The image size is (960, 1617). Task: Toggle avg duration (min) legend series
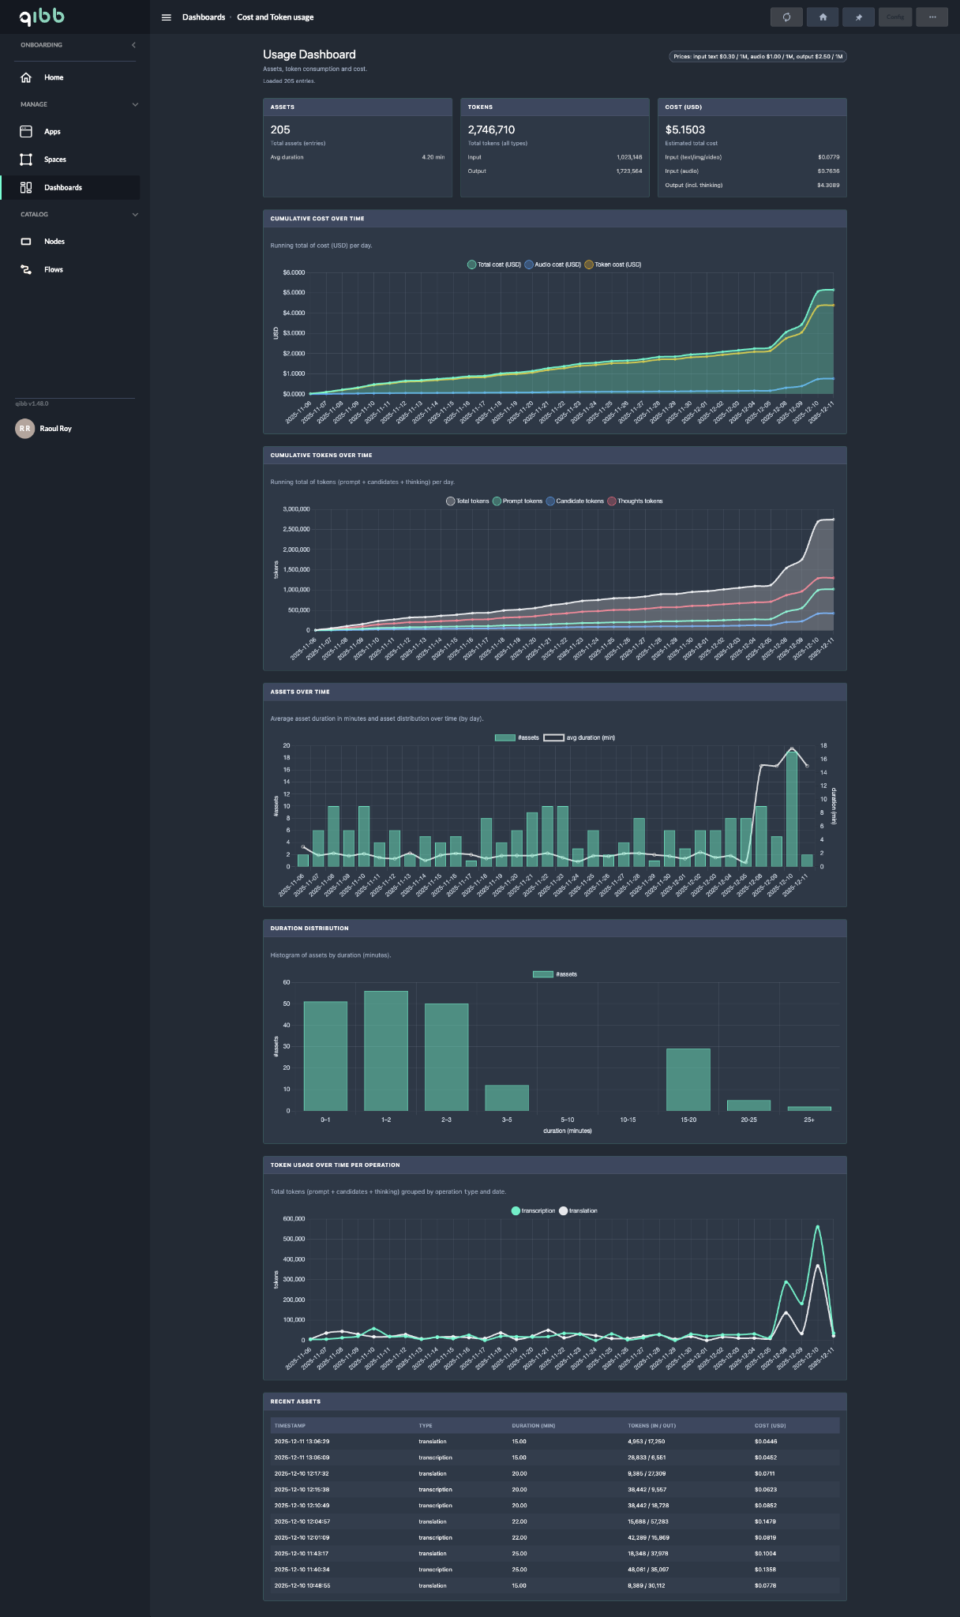click(579, 737)
